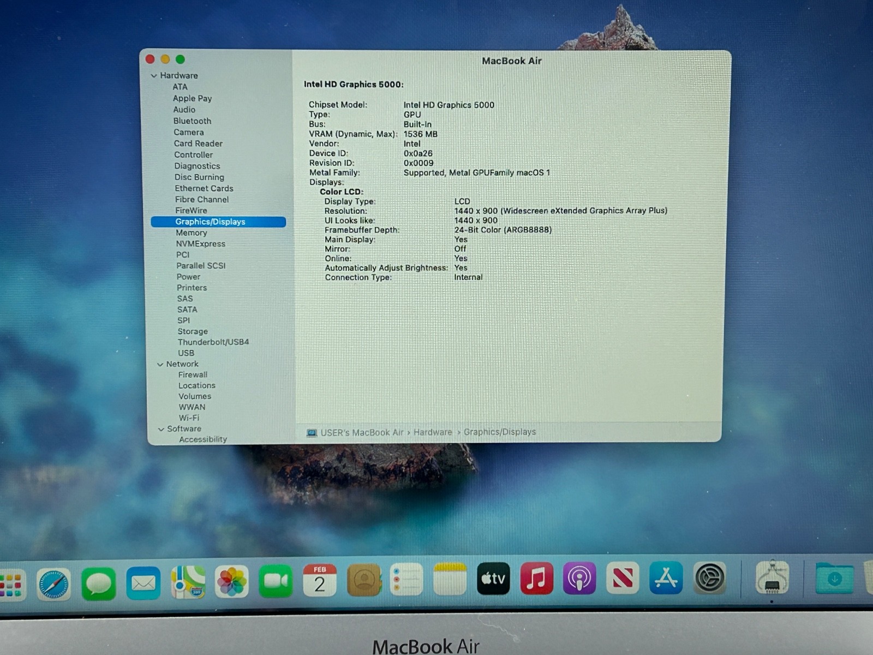Image resolution: width=873 pixels, height=655 pixels.
Task: Collapse the Software section chevron
Action: coord(162,429)
